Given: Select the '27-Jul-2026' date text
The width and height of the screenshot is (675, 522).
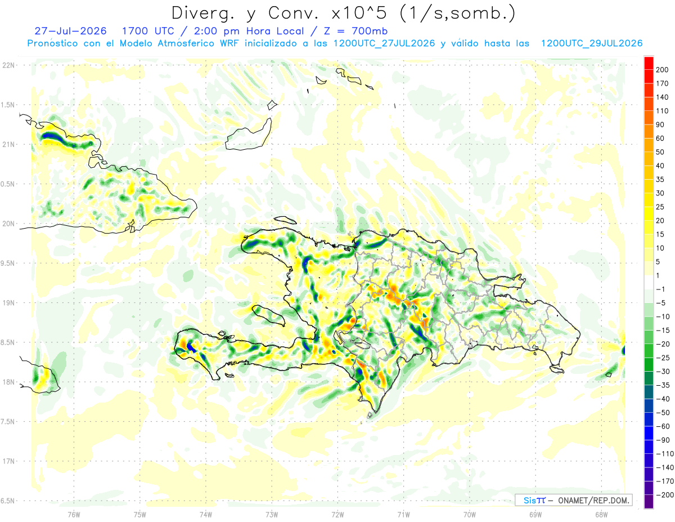Looking at the screenshot, I should [x=70, y=30].
